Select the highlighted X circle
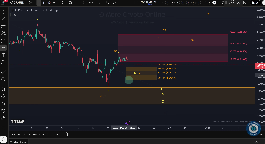This screenshot has height=144, width=265. coord(214,3)
